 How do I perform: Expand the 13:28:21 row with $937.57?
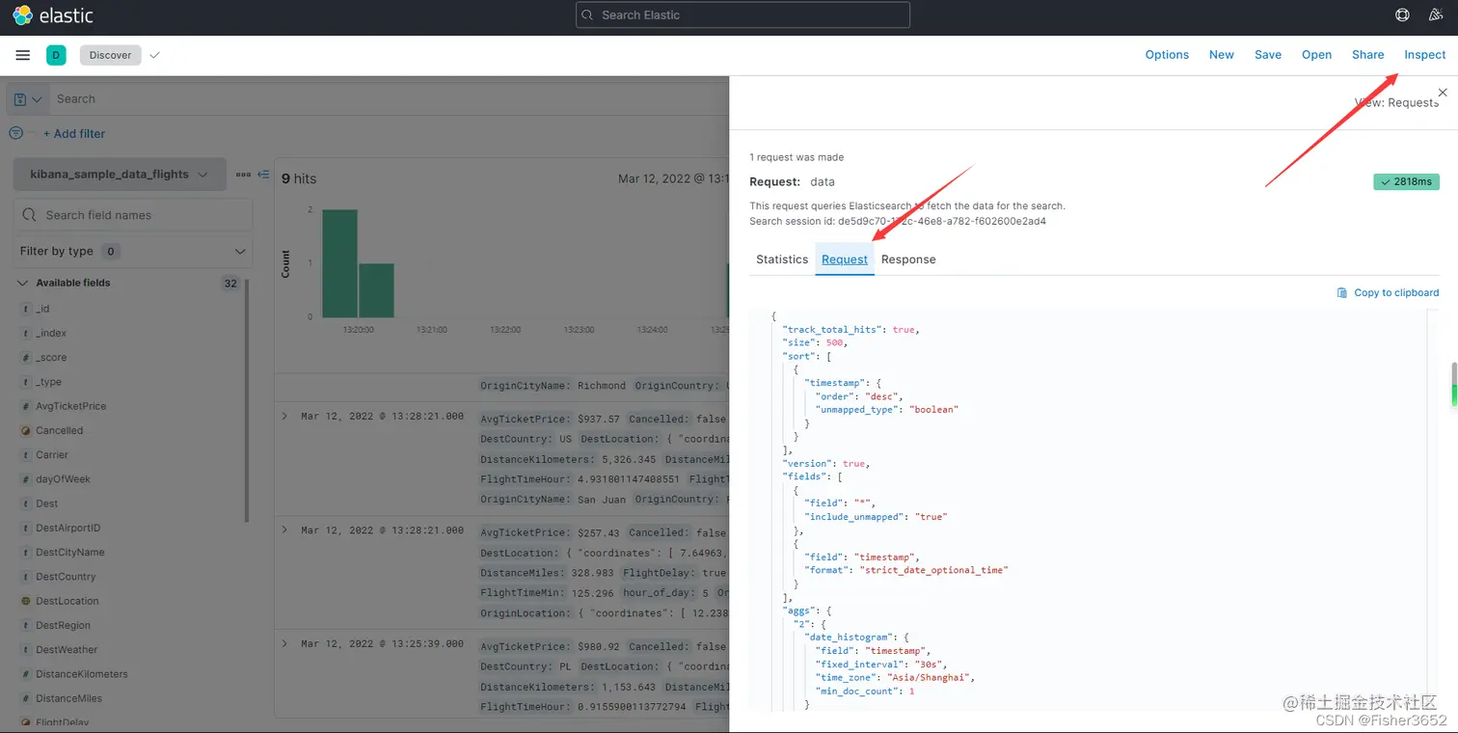coord(284,417)
